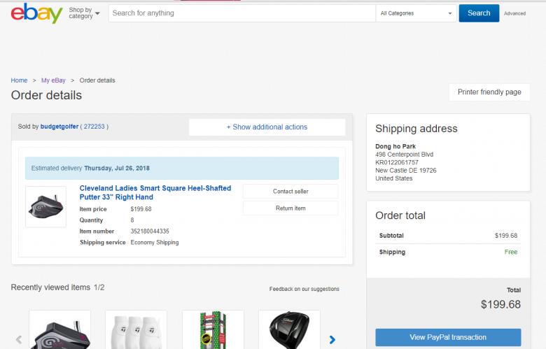Expand Show additional actions

tap(267, 127)
